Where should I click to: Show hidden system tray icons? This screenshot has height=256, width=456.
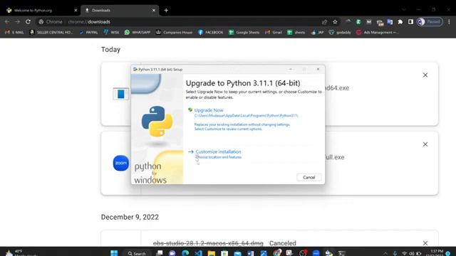(385, 253)
